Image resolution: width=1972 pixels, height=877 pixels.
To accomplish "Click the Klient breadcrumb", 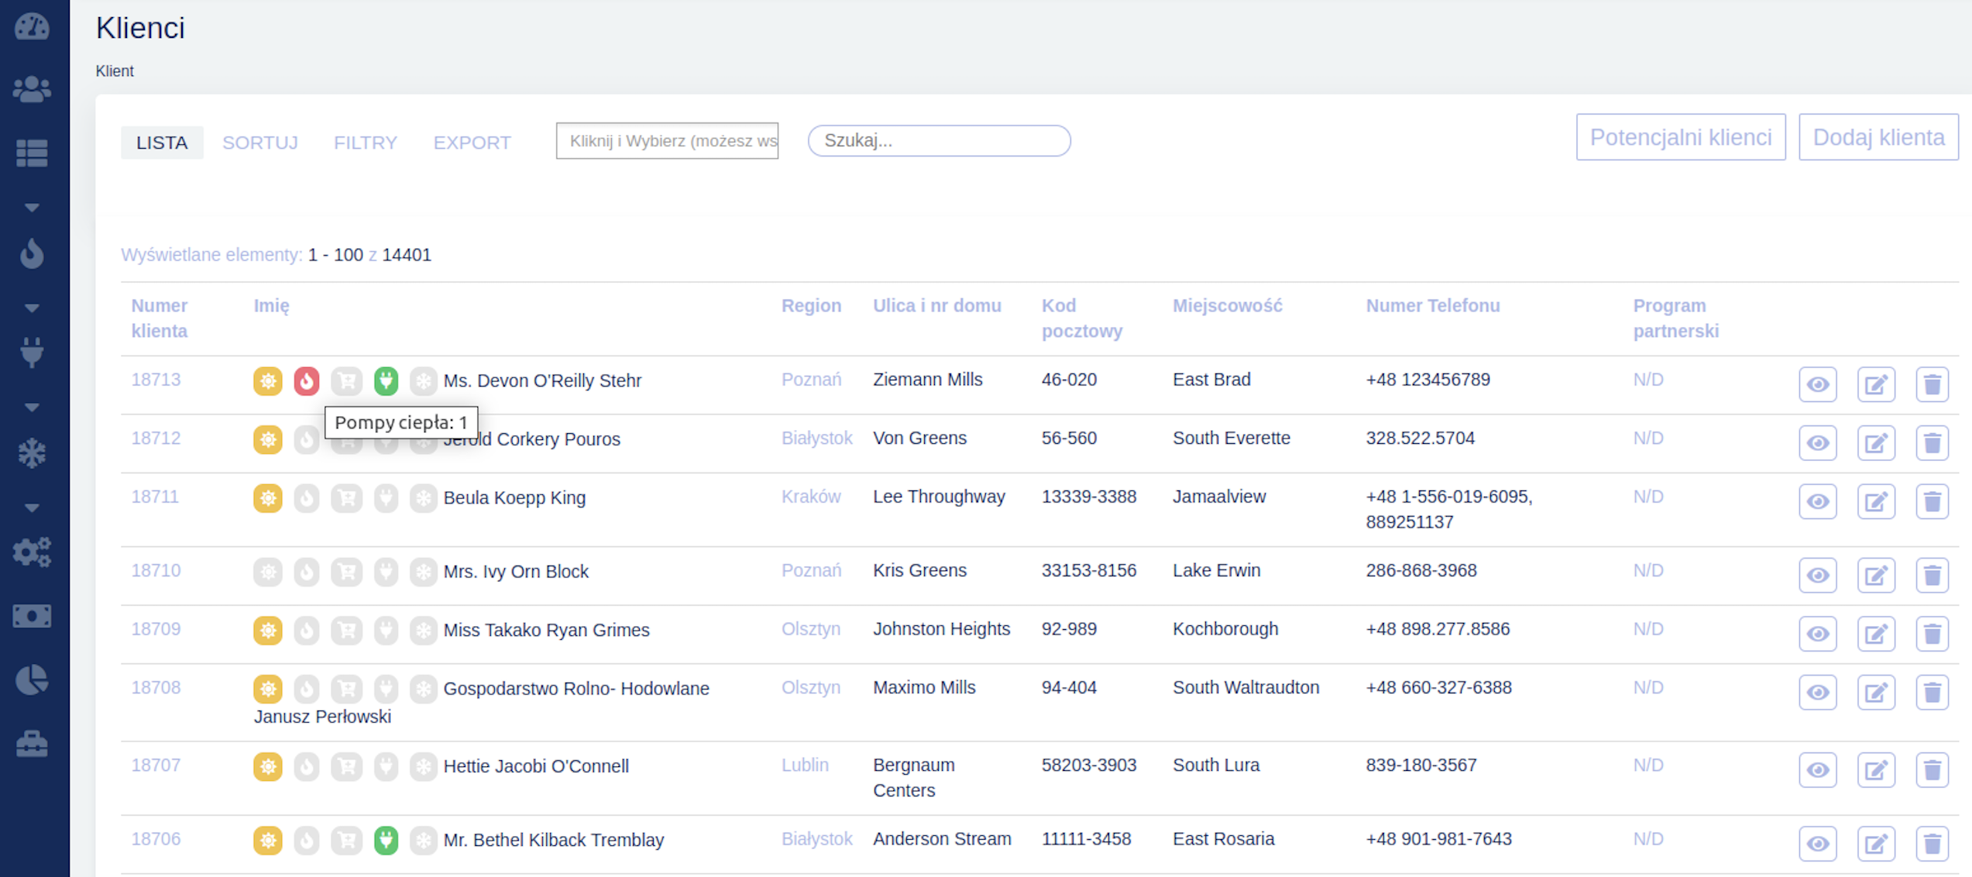I will pyautogui.click(x=115, y=71).
